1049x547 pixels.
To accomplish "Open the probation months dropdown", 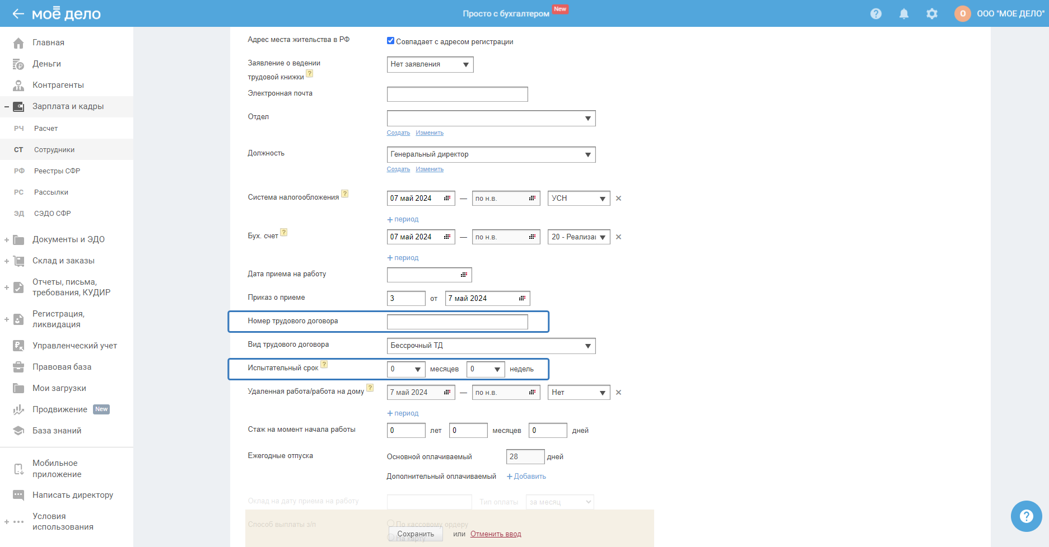I will [x=406, y=370].
